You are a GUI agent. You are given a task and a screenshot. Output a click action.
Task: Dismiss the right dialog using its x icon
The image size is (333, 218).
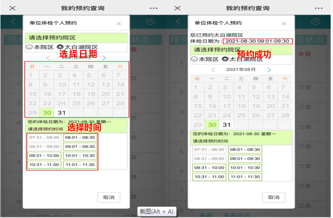click(283, 23)
